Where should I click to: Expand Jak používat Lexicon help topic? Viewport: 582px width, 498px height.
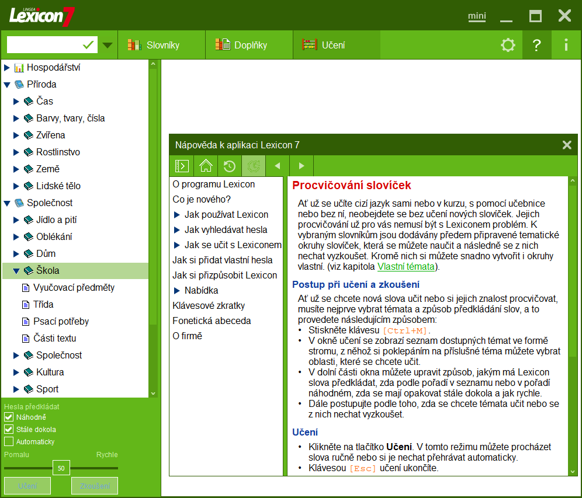(176, 215)
